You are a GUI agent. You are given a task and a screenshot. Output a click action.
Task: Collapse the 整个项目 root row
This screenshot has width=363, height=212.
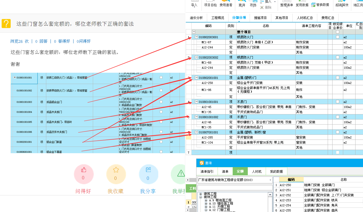[194, 32]
